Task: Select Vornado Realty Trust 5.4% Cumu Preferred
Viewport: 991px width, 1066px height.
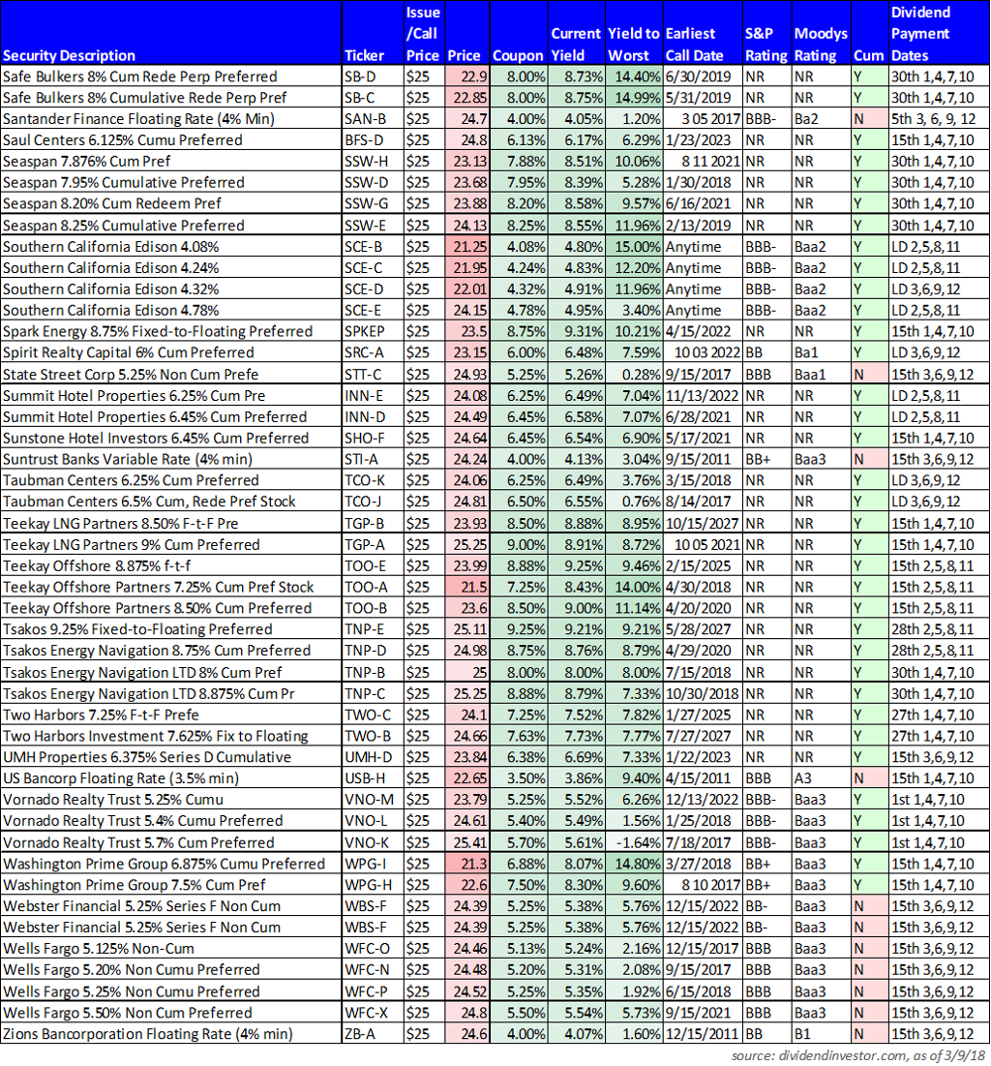Action: click(142, 821)
